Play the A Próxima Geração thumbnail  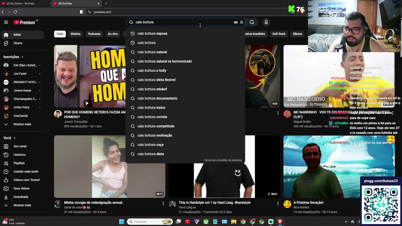tap(339, 167)
